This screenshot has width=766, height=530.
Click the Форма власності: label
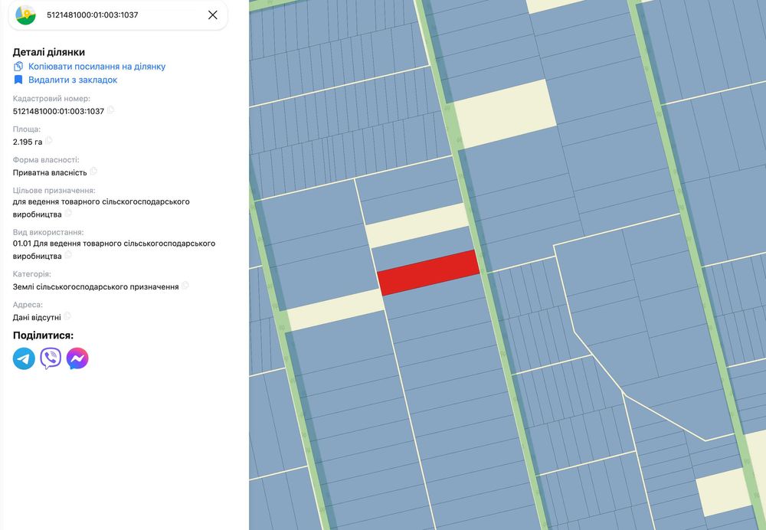(46, 160)
